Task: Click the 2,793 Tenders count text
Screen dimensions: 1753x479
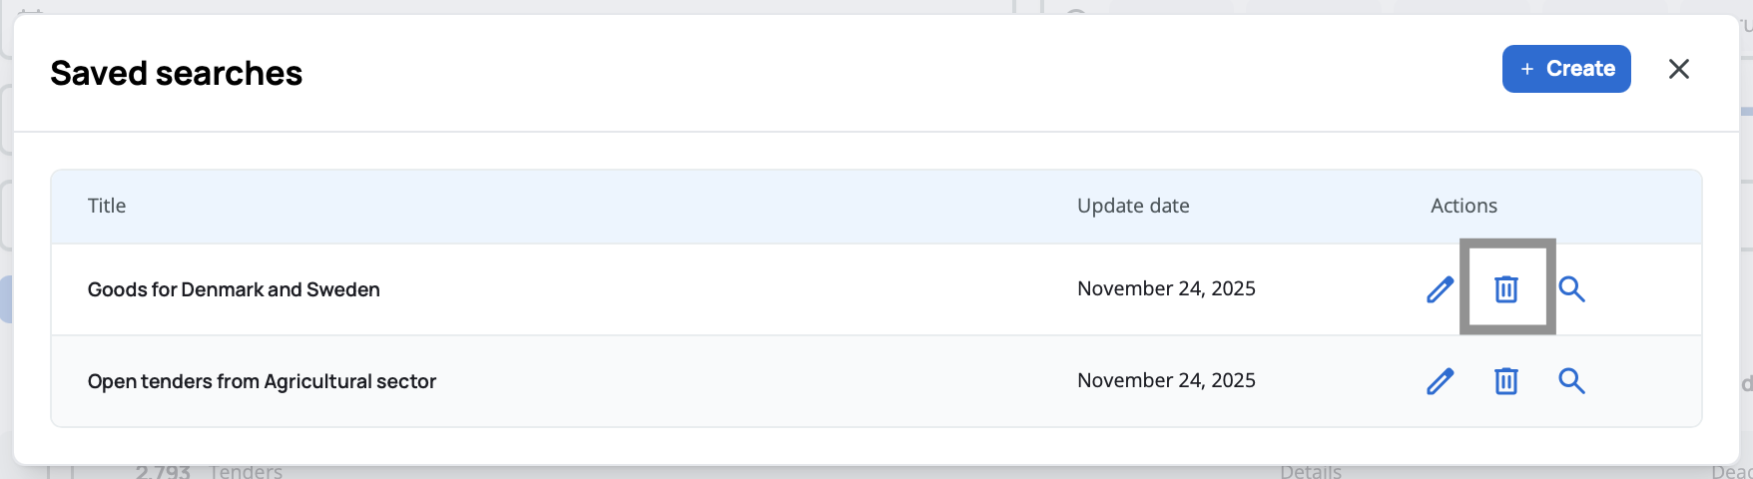Action: coord(209,472)
